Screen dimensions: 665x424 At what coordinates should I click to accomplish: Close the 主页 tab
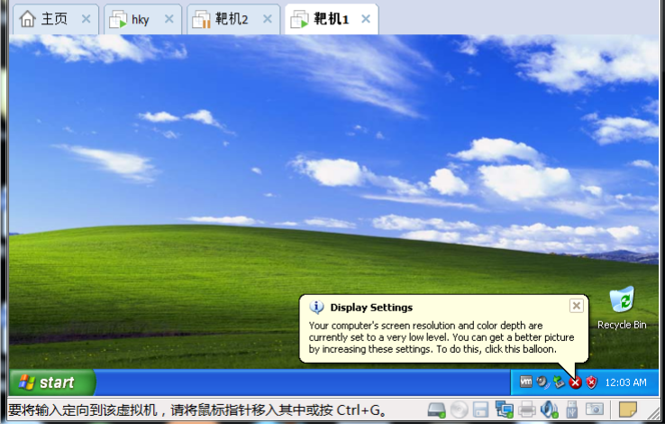[87, 19]
